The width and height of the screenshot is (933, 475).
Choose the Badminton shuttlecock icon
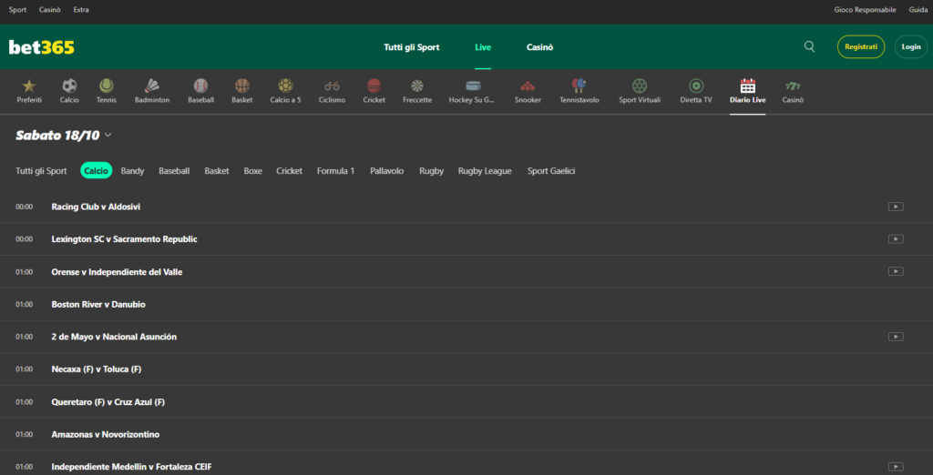click(x=152, y=86)
